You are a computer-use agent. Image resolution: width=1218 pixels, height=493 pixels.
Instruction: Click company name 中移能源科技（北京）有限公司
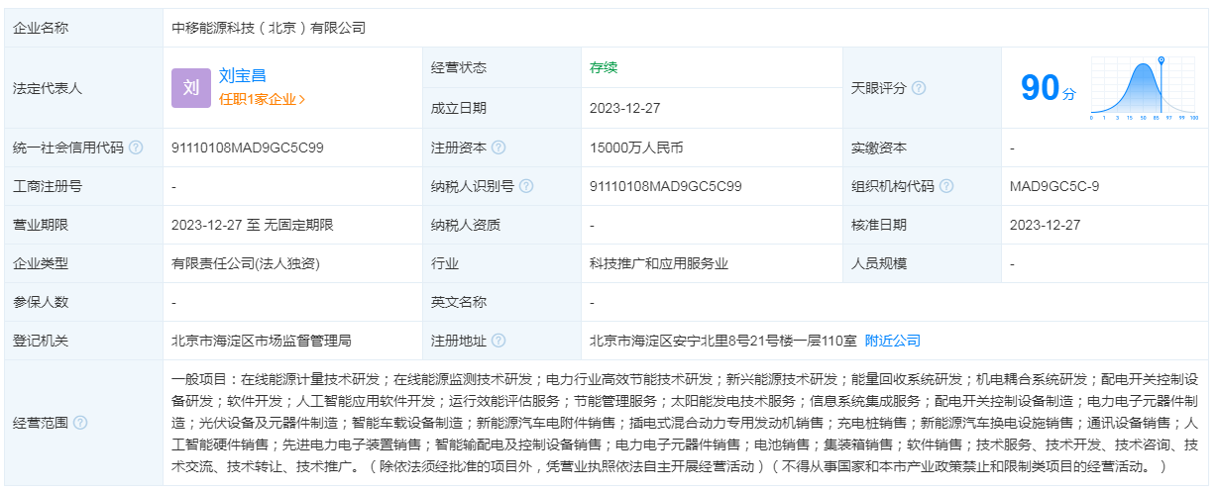tap(269, 28)
